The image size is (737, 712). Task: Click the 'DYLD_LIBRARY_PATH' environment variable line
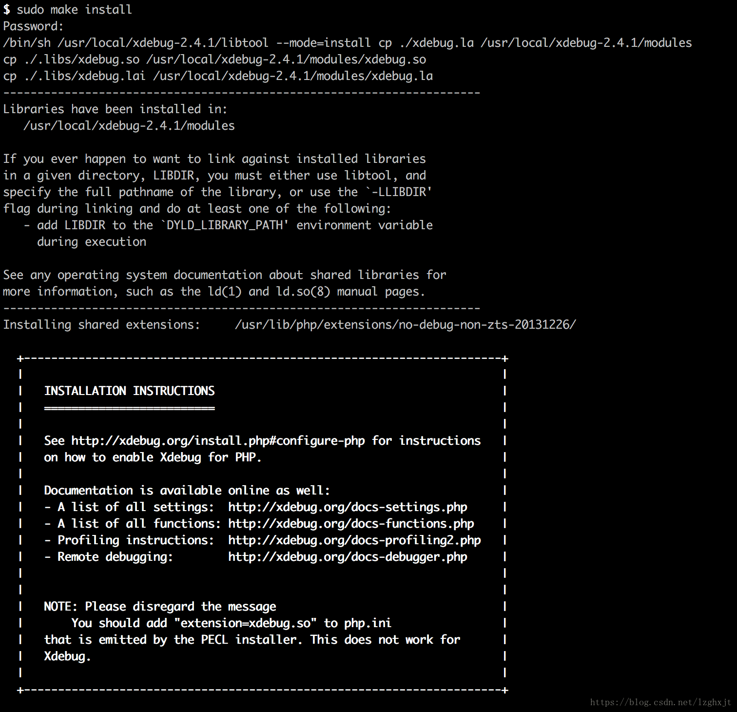[x=228, y=225]
